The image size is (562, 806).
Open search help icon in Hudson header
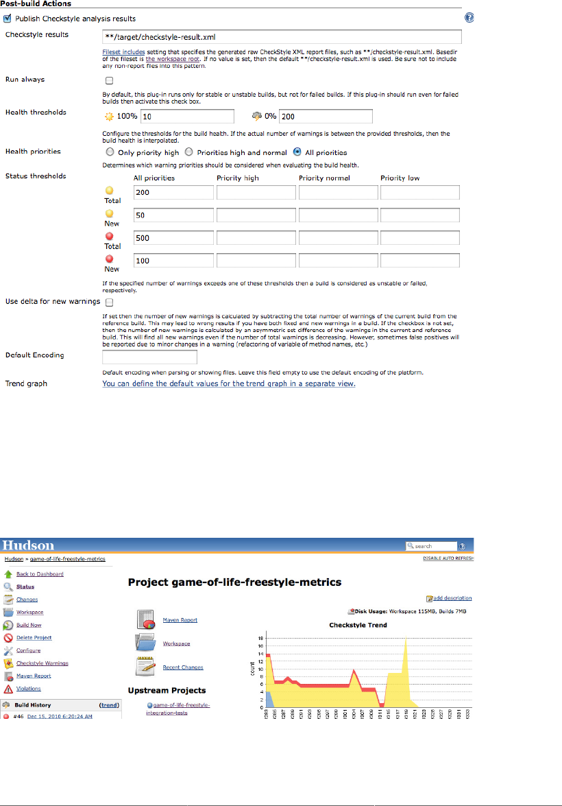coord(462,546)
